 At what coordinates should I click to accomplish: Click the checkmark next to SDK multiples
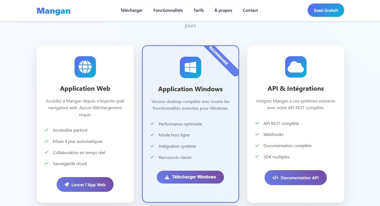point(257,157)
